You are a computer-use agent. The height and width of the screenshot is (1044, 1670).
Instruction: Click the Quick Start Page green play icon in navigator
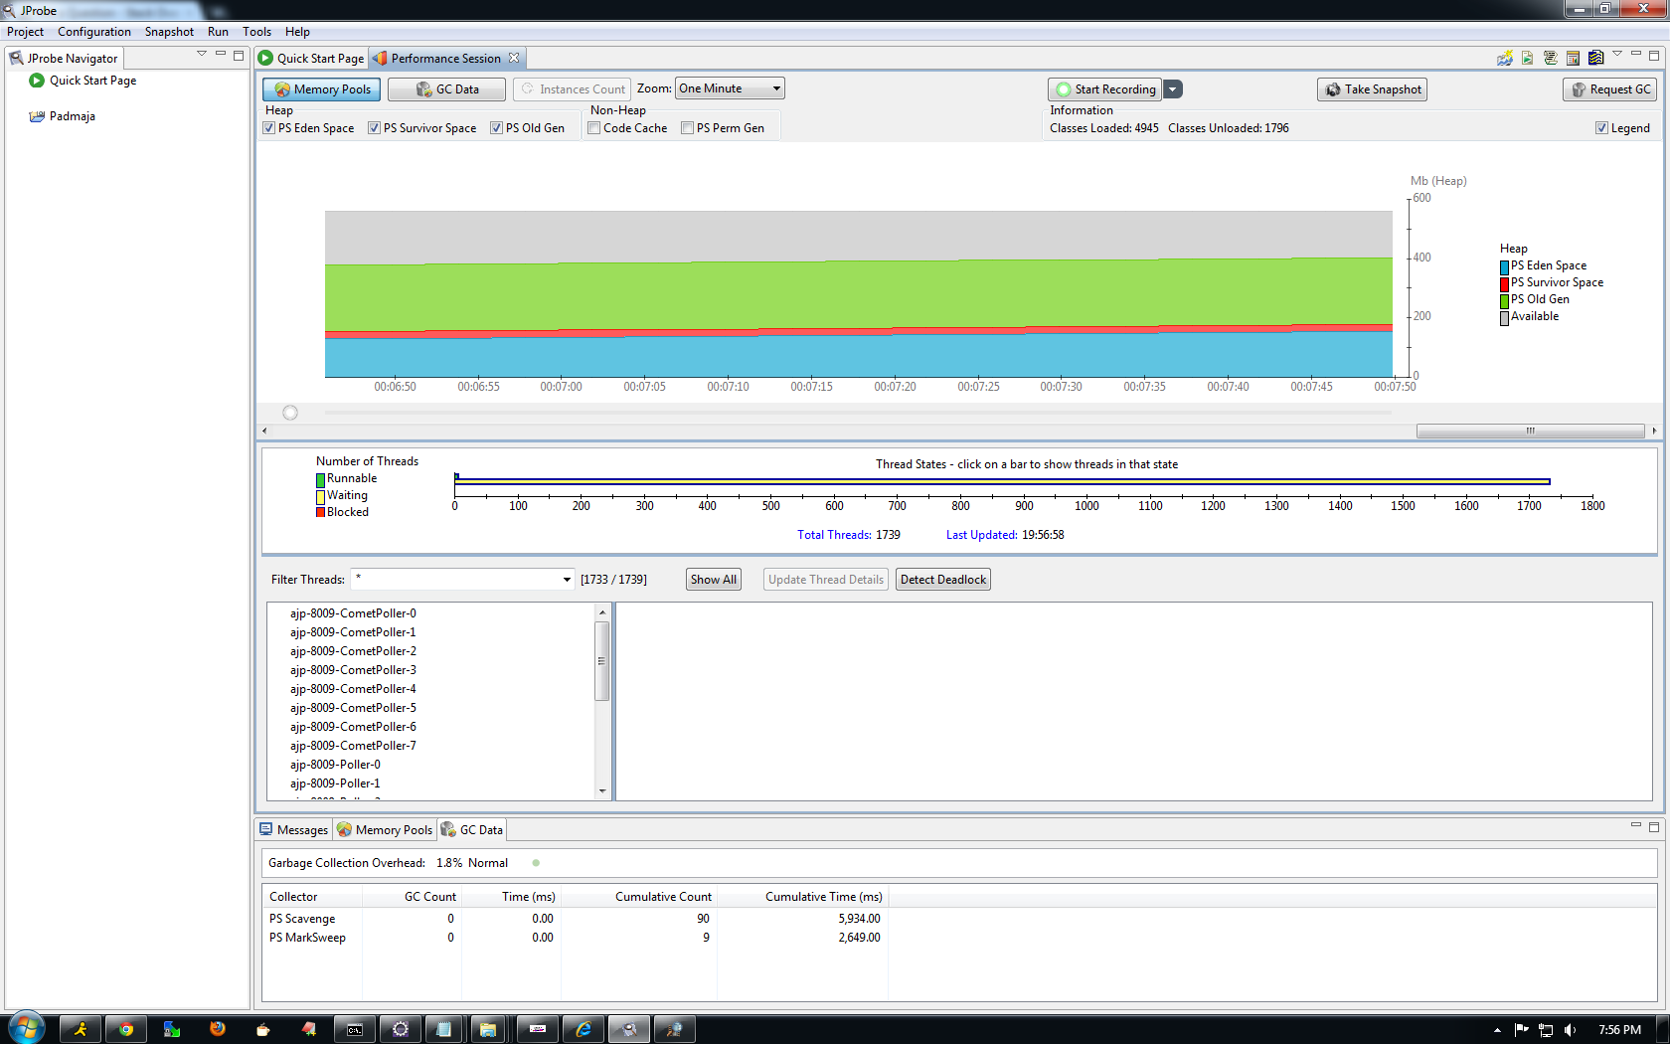point(37,81)
